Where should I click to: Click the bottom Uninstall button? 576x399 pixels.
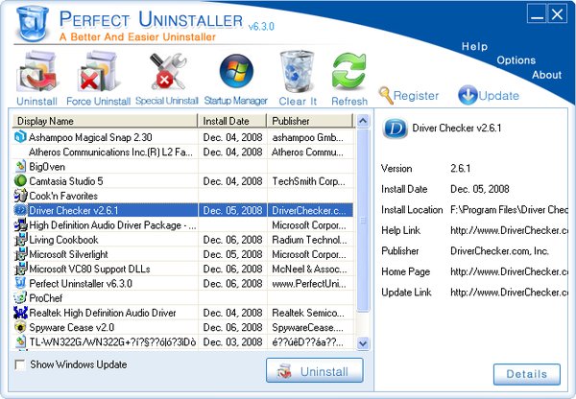pyautogui.click(x=315, y=371)
